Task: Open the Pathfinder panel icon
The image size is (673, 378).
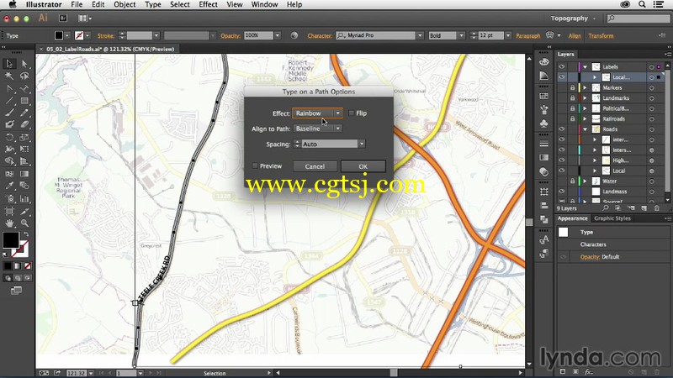Action: (543, 219)
